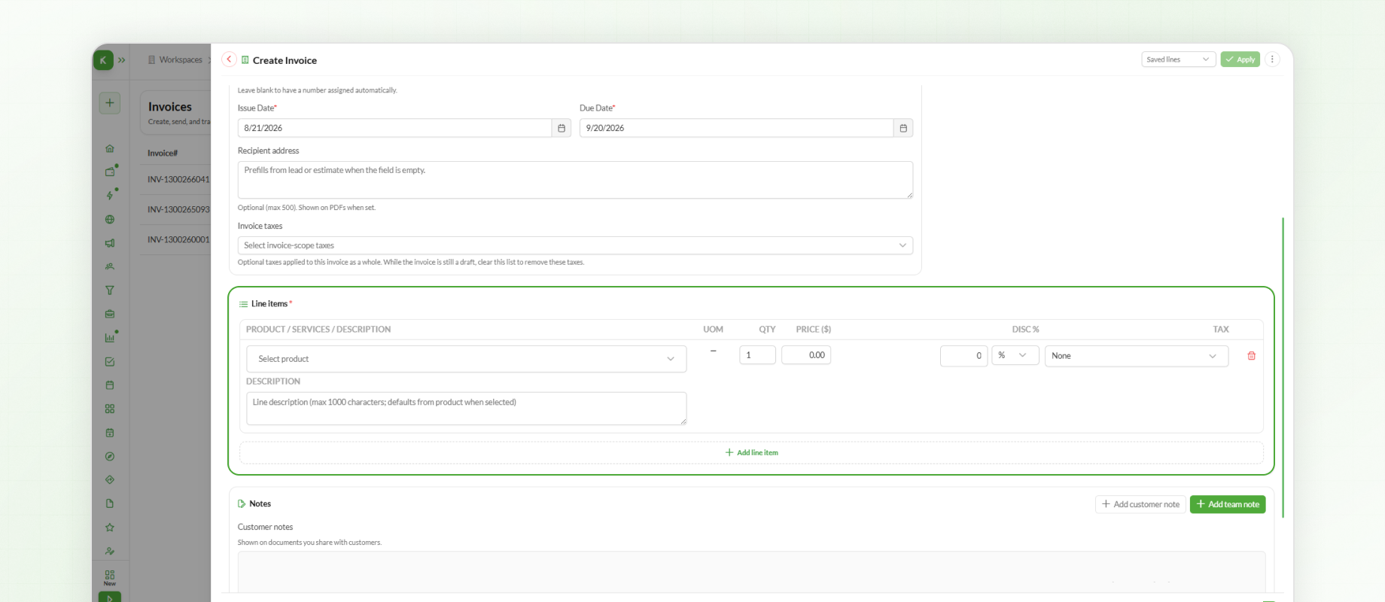Viewport: 1385px width, 602px height.
Task: Open the New apps icon in sidebar
Action: pos(110,577)
